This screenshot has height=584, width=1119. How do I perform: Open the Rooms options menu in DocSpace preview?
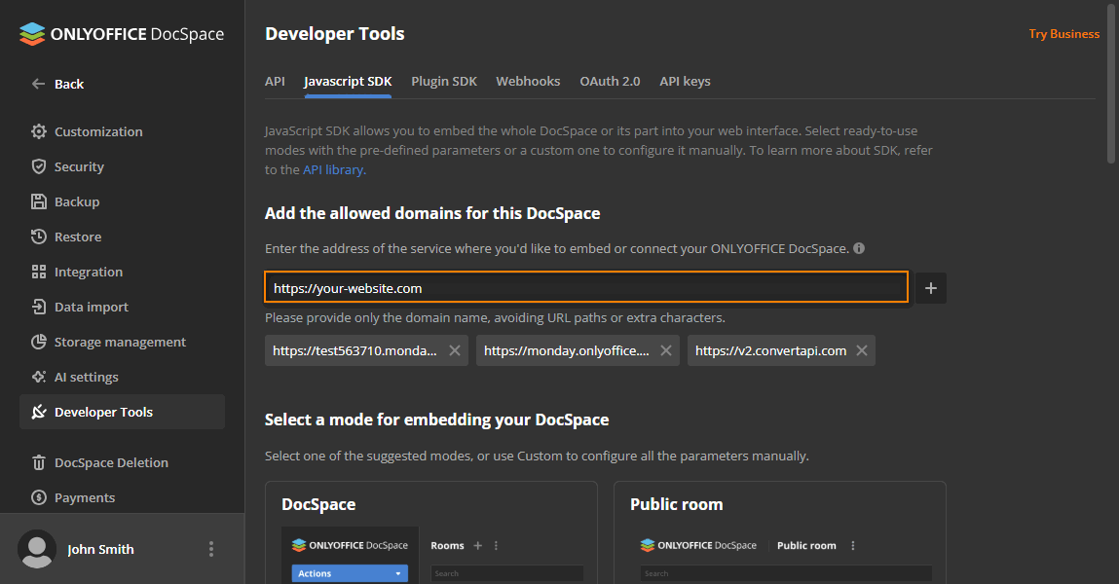[496, 546]
